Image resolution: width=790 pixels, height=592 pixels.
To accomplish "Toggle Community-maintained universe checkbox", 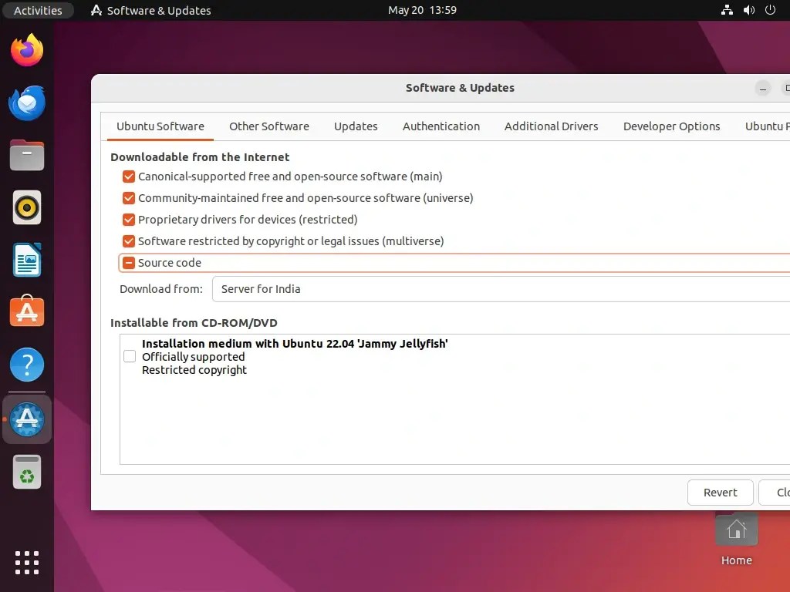I will point(129,198).
